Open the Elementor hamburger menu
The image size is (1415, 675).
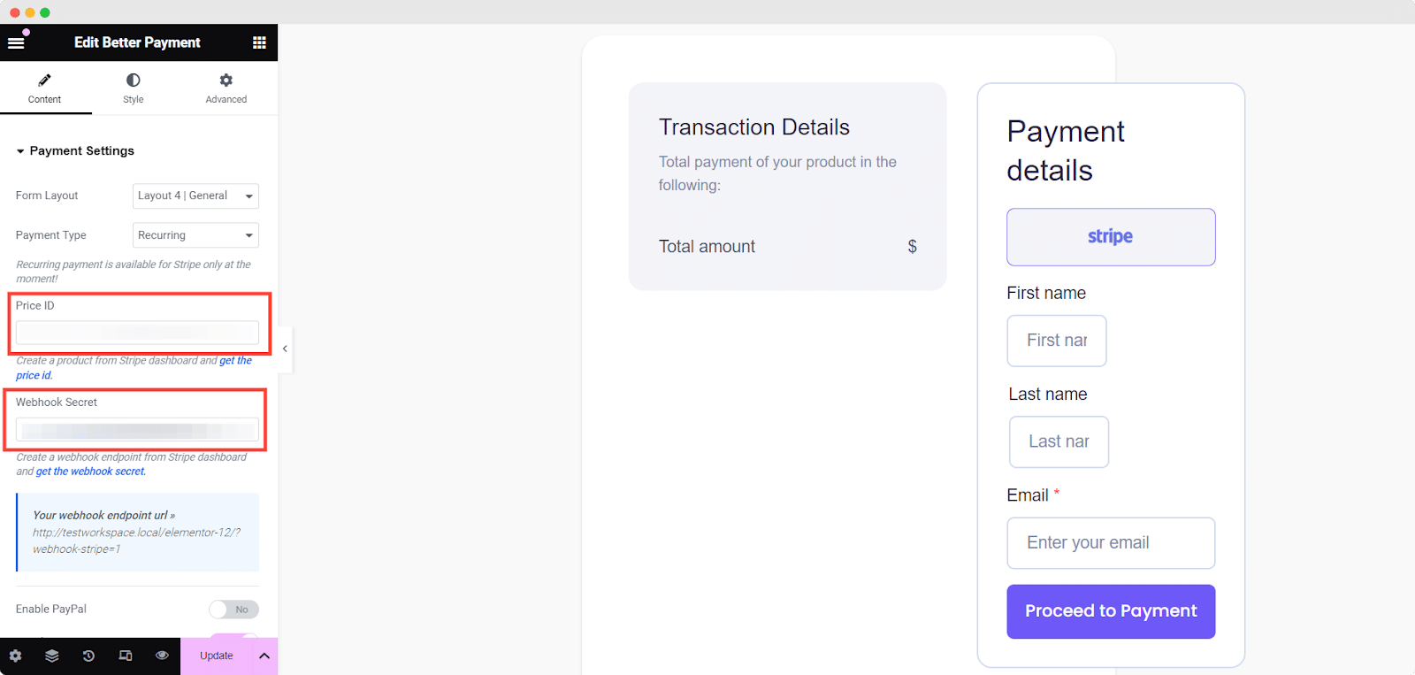(16, 42)
